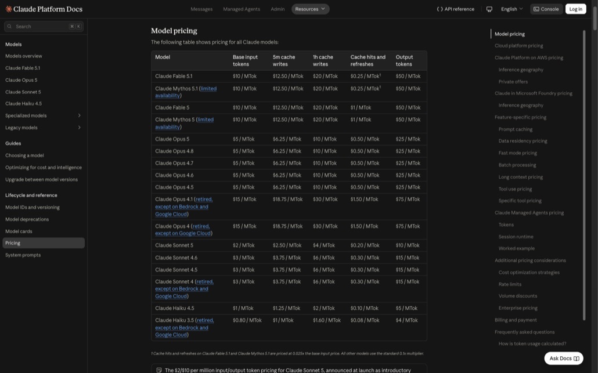Open the English language selector
598x373 pixels.
point(512,9)
